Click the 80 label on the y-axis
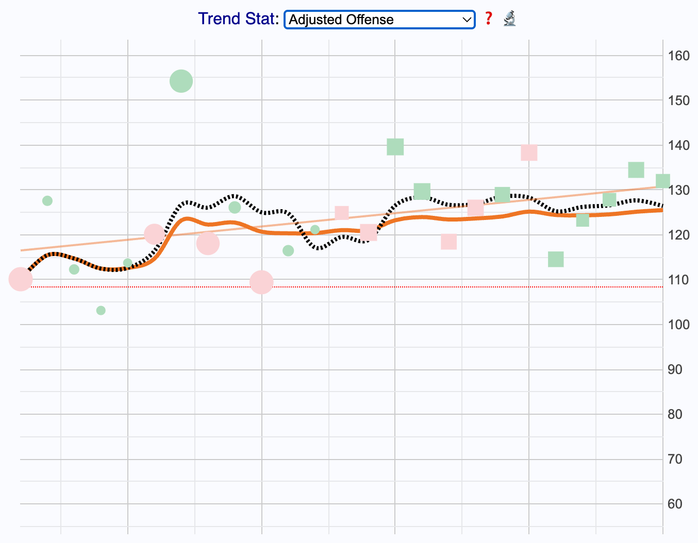Image resolution: width=698 pixels, height=543 pixels. pyautogui.click(x=674, y=414)
